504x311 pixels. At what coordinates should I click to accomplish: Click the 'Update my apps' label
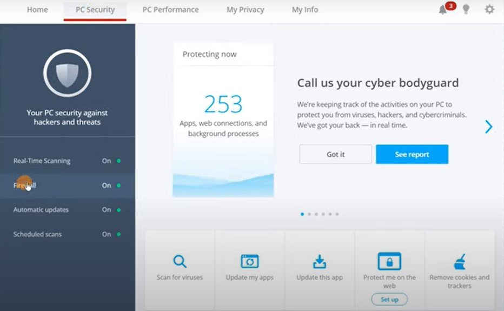[250, 277]
